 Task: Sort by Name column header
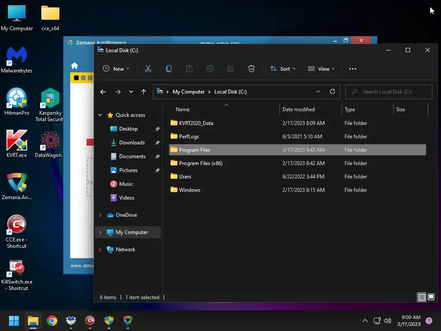pos(183,109)
